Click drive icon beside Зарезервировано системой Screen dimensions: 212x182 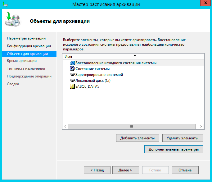(72, 74)
